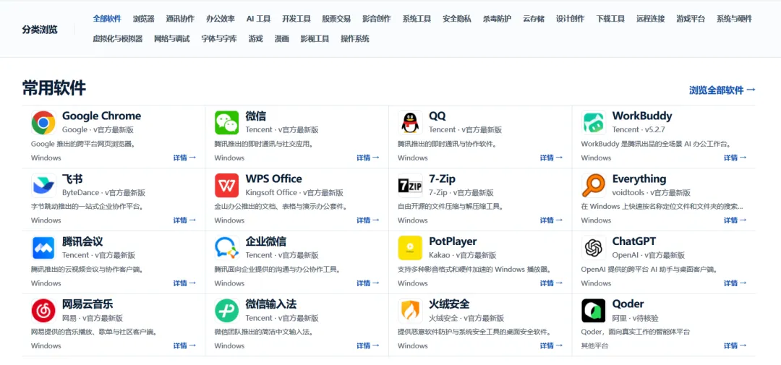
Task: Open the WorkBuddy app icon
Action: point(594,122)
